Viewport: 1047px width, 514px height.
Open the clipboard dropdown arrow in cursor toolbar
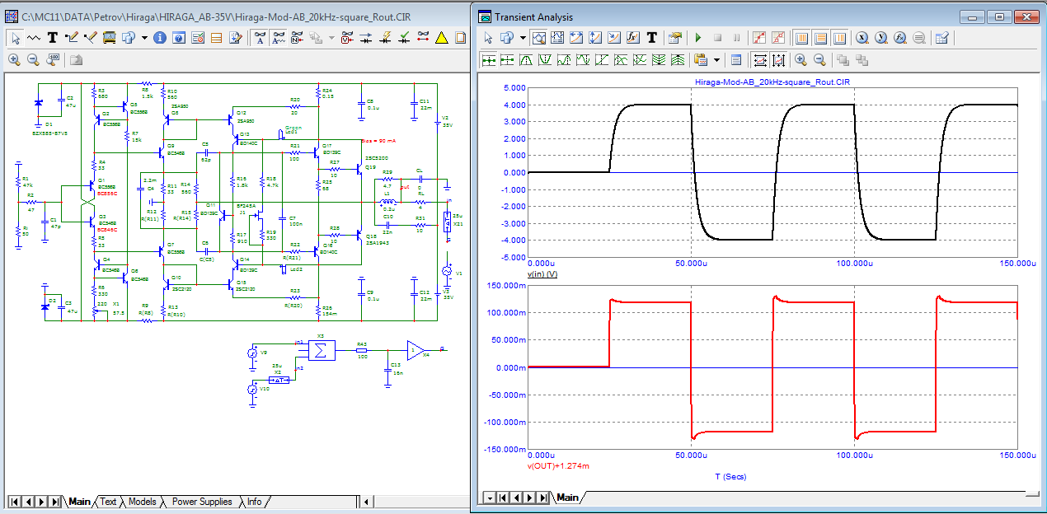[716, 59]
